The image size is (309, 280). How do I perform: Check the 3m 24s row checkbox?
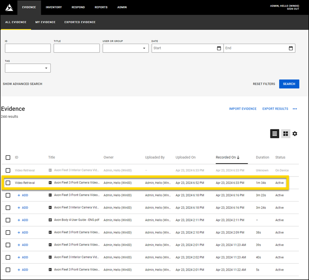coord(8,207)
